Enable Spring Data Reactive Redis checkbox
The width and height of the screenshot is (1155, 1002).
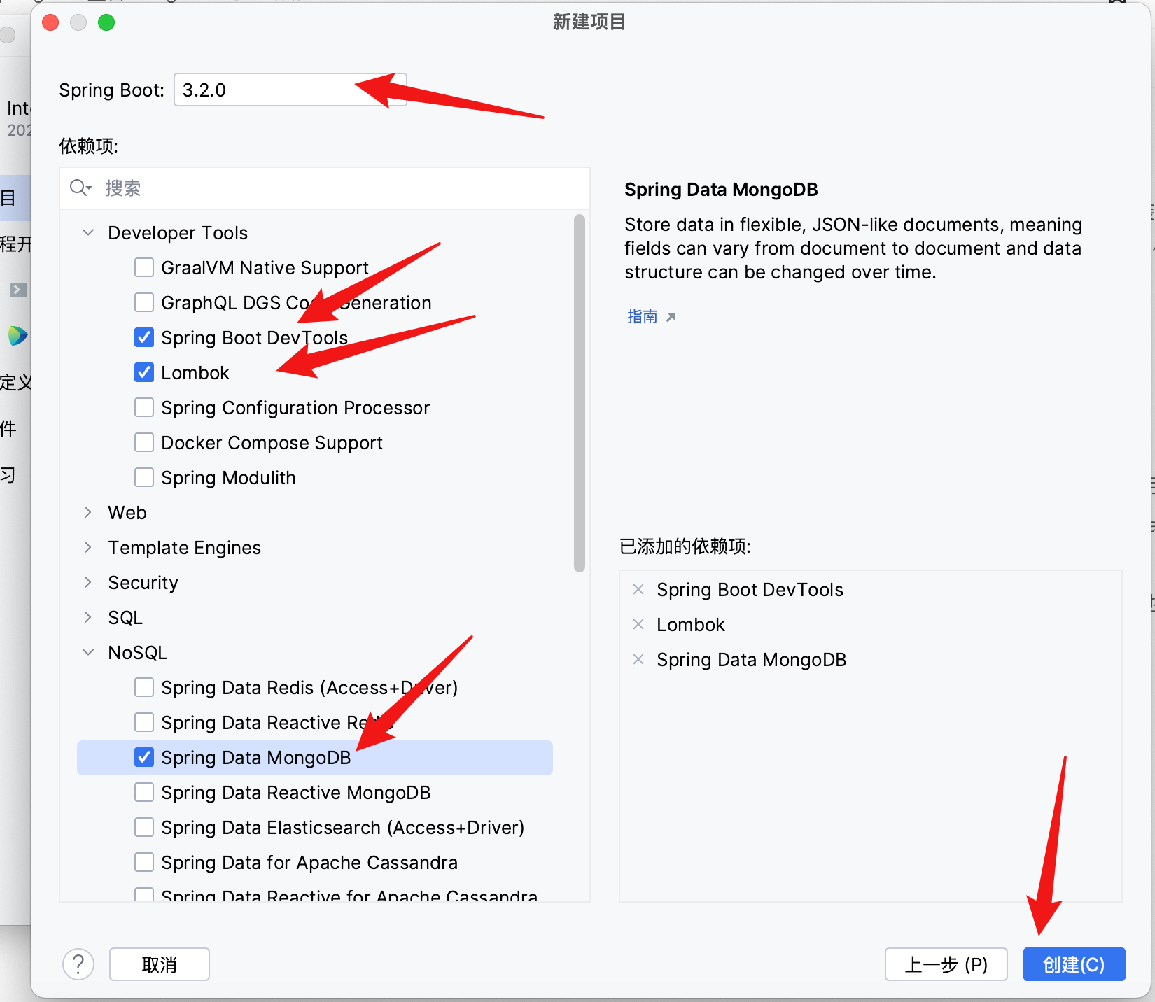(x=144, y=722)
